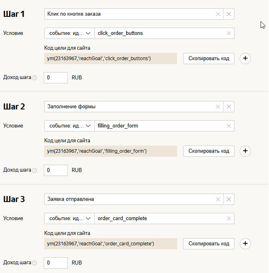Clear the order_card_complete identifier field
This screenshot has height=273, width=269.
229,218
